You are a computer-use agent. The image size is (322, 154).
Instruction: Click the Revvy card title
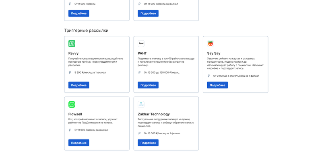tap(73, 53)
